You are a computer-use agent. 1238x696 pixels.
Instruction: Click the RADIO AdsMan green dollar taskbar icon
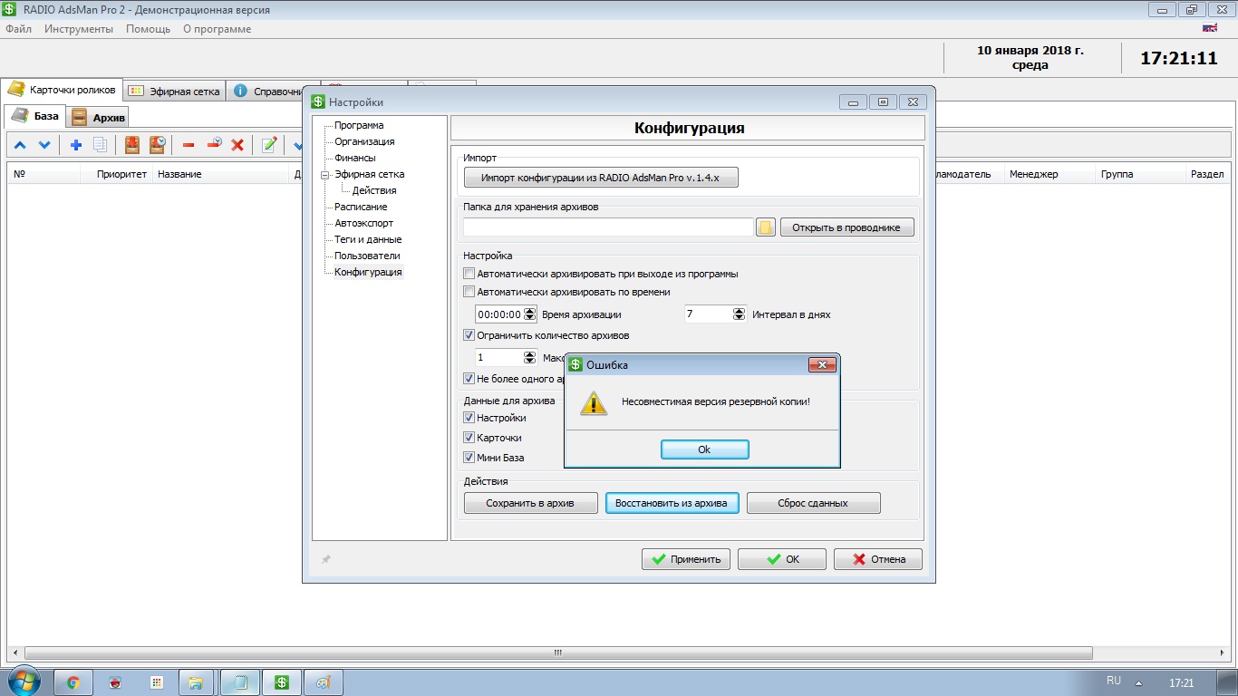click(x=282, y=682)
